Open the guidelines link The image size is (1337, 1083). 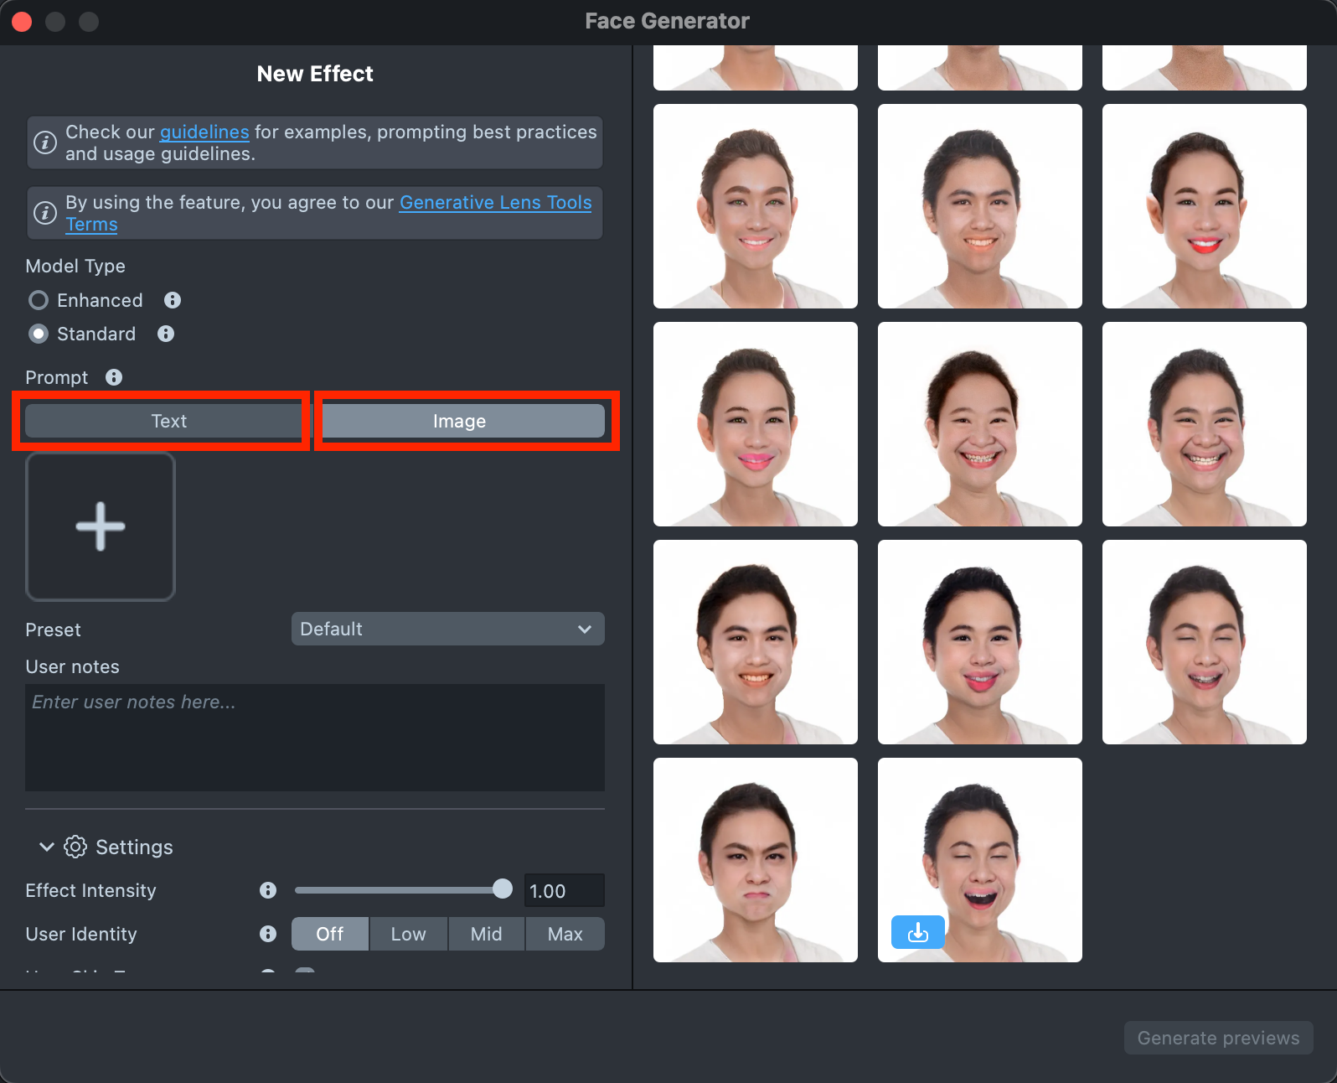(204, 132)
